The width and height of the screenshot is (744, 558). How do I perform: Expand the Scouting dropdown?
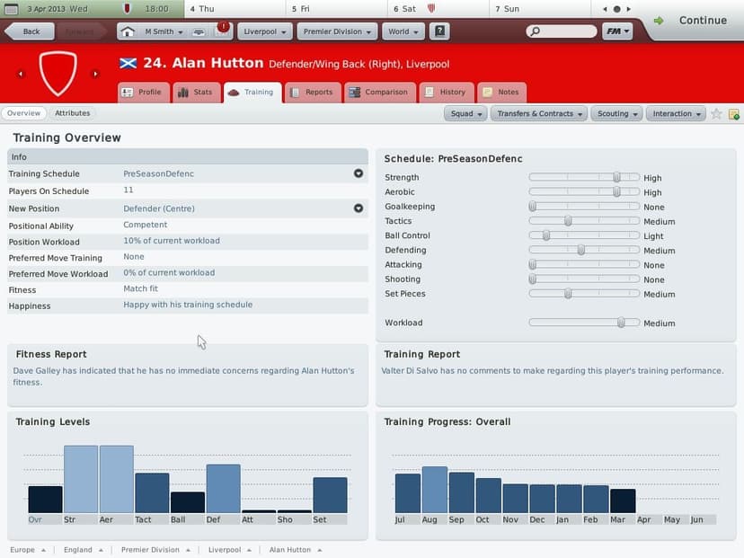616,114
